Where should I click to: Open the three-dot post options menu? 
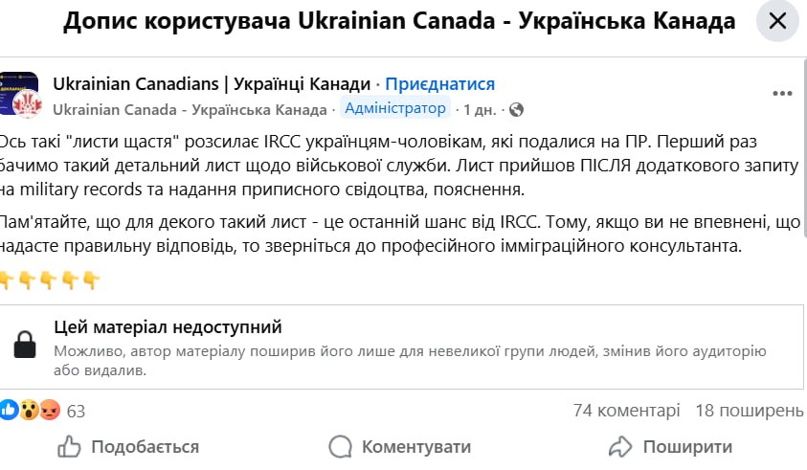(x=783, y=93)
